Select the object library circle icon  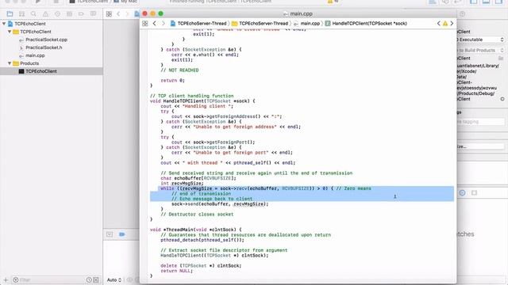pos(462,193)
